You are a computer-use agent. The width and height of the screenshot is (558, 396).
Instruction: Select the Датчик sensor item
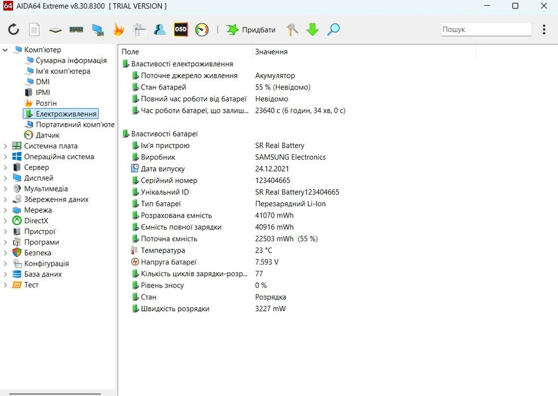47,135
